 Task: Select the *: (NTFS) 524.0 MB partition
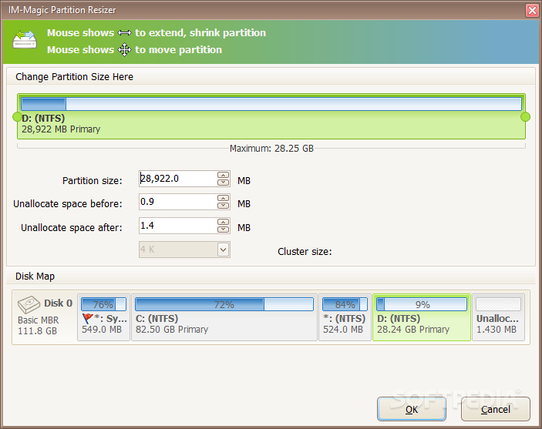tap(345, 317)
